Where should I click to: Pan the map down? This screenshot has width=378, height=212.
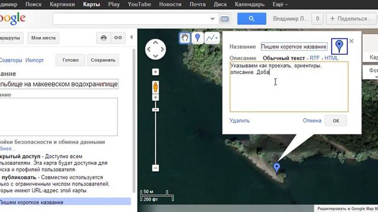tap(155, 56)
